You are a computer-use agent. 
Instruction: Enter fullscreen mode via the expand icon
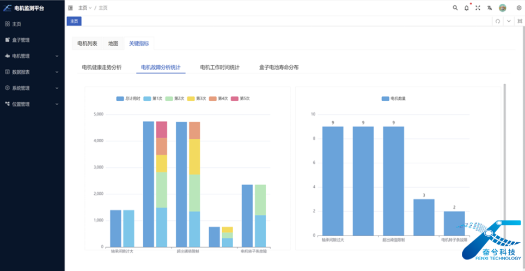(x=478, y=8)
